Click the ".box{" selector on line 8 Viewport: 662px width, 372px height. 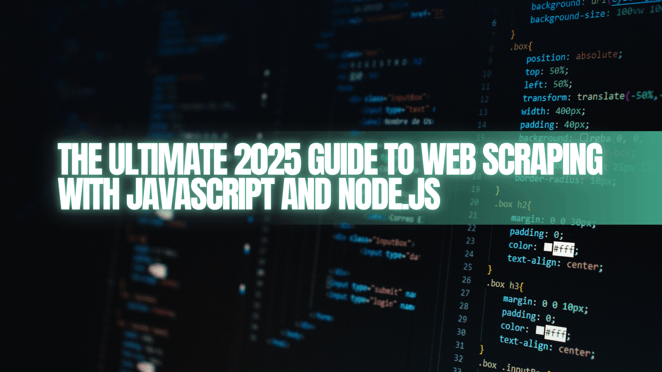tap(521, 46)
